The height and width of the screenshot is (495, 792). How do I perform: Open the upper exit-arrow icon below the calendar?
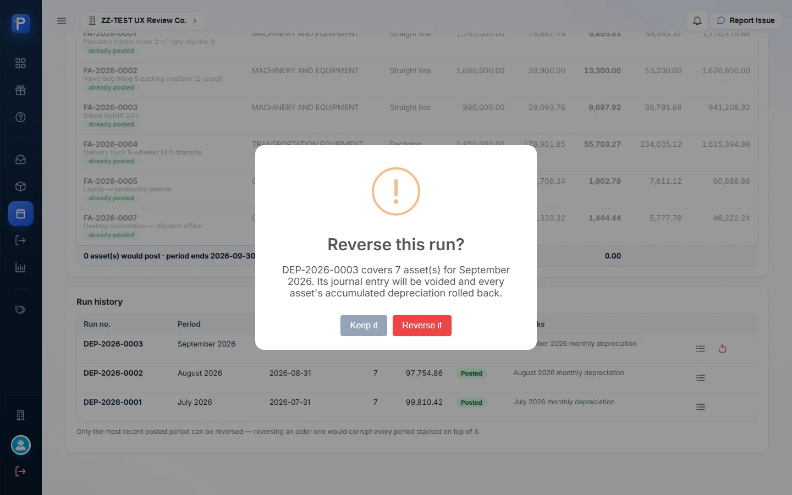pos(21,240)
